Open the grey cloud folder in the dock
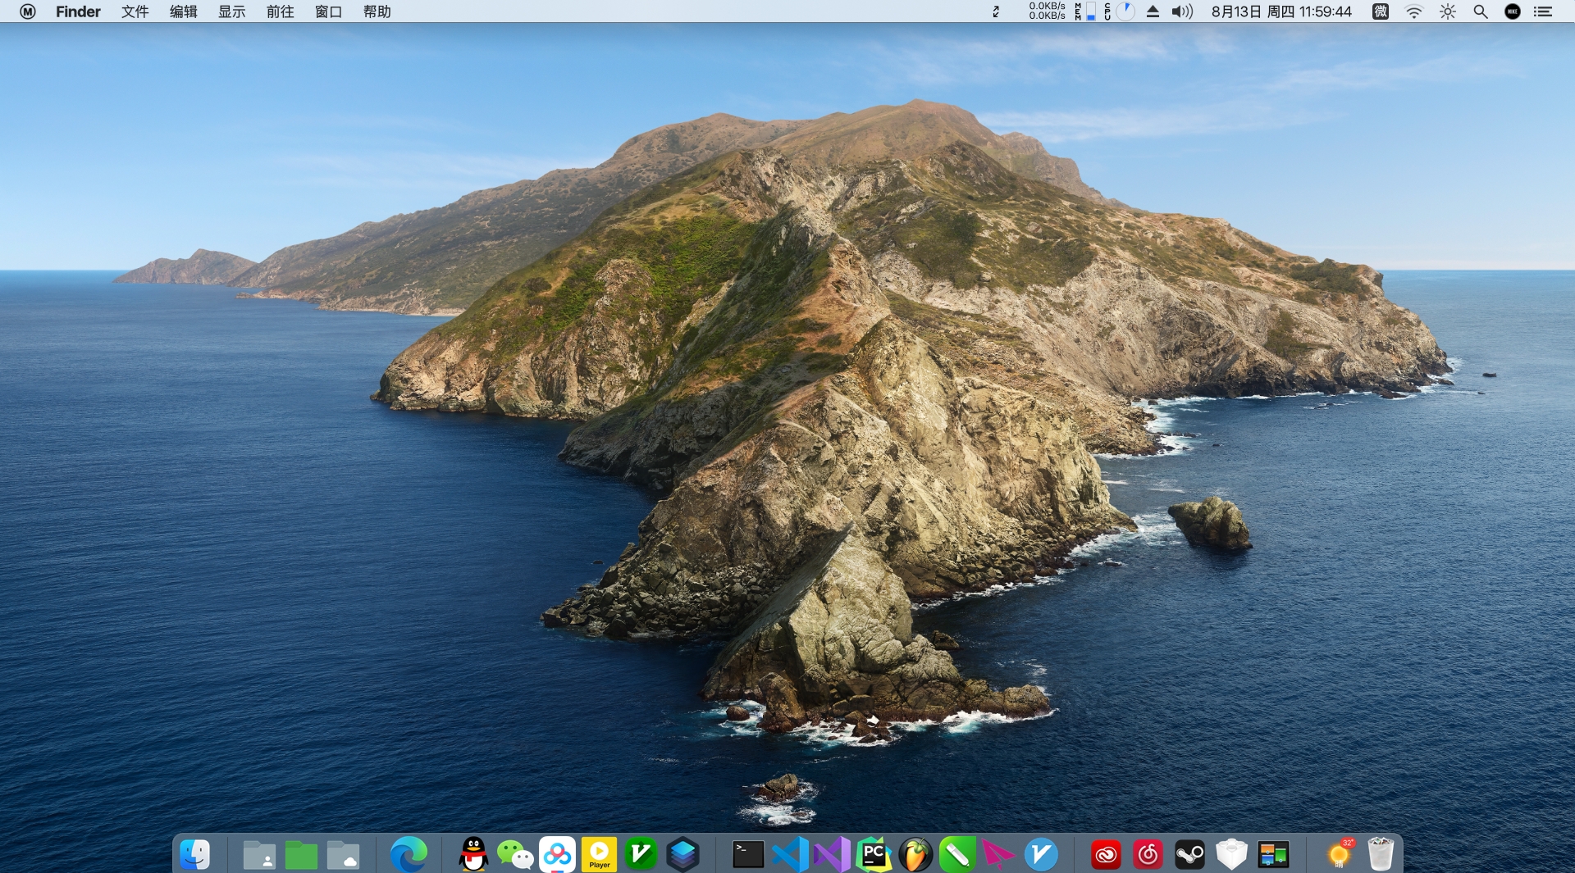Image resolution: width=1575 pixels, height=873 pixels. coord(343,855)
